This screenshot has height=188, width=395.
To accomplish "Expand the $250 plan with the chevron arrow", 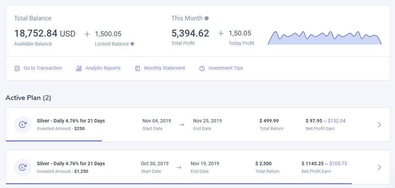I will [379, 125].
